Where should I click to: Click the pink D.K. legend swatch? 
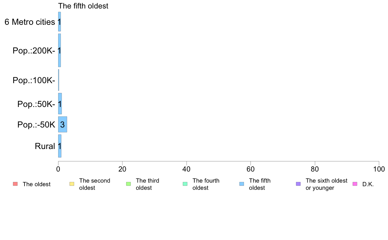(x=355, y=184)
